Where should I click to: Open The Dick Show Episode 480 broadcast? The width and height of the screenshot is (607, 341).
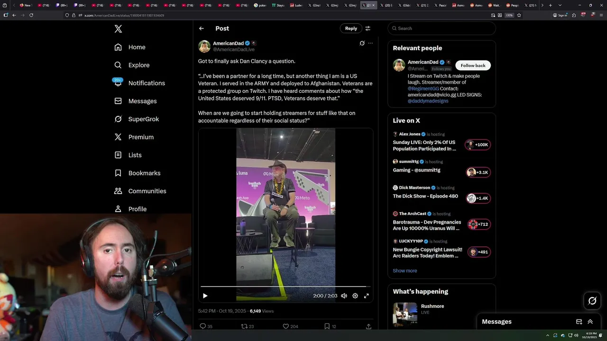(x=425, y=196)
